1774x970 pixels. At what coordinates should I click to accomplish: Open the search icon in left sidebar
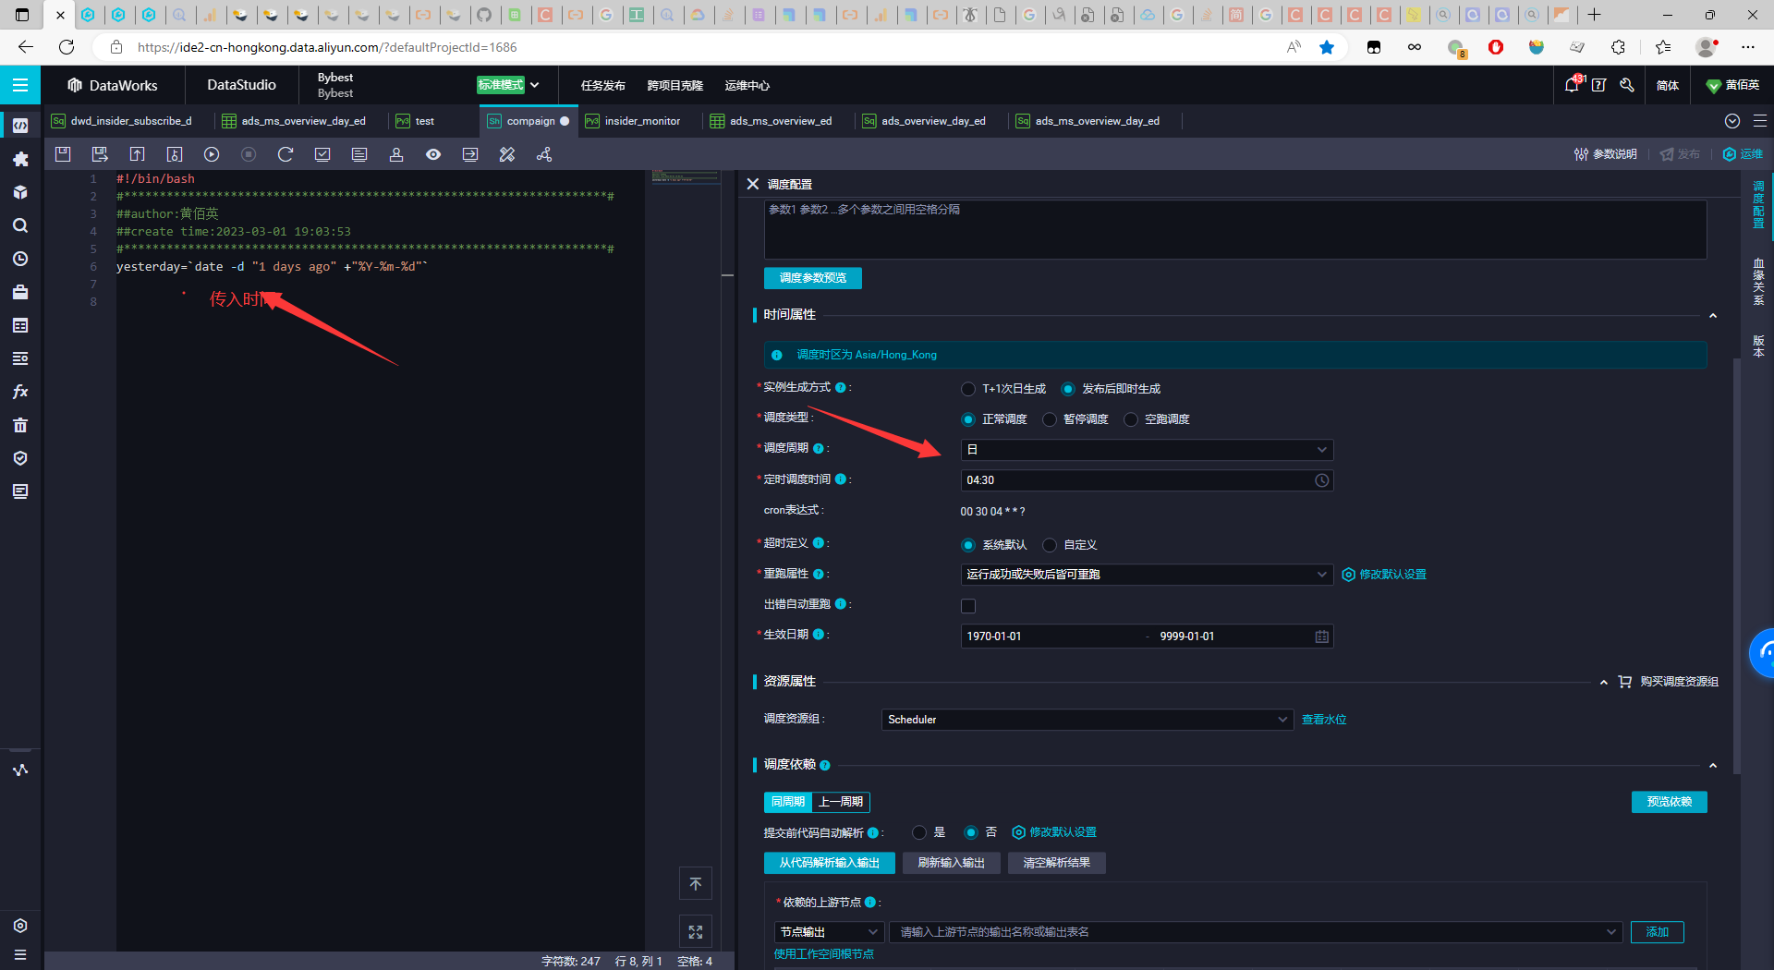pos(20,225)
